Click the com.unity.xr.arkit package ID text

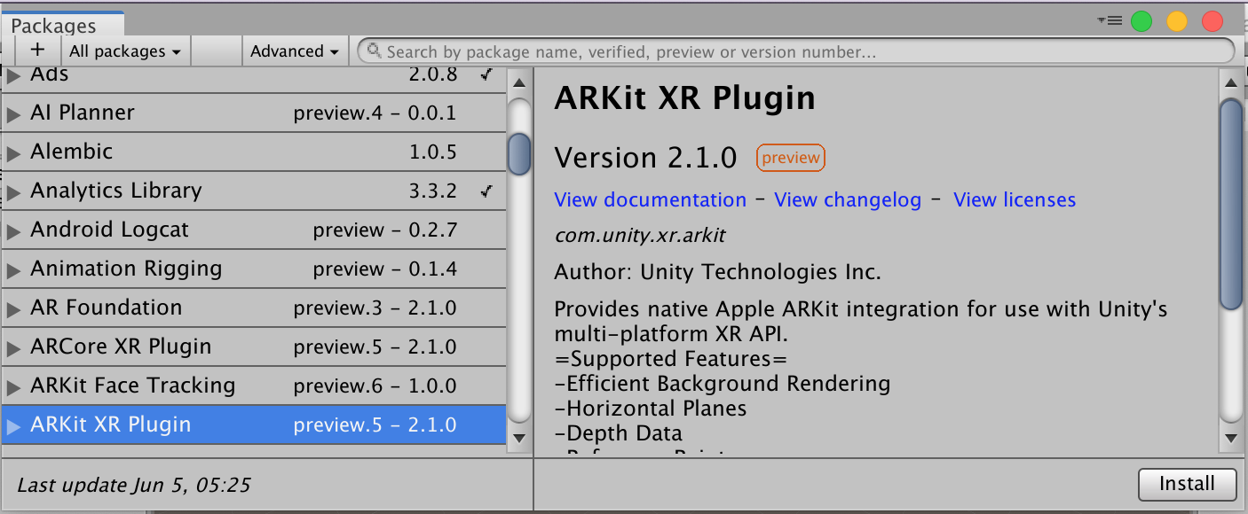click(x=641, y=236)
